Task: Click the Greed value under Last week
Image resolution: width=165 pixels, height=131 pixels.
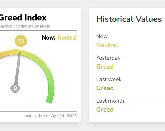Action: (x=105, y=88)
